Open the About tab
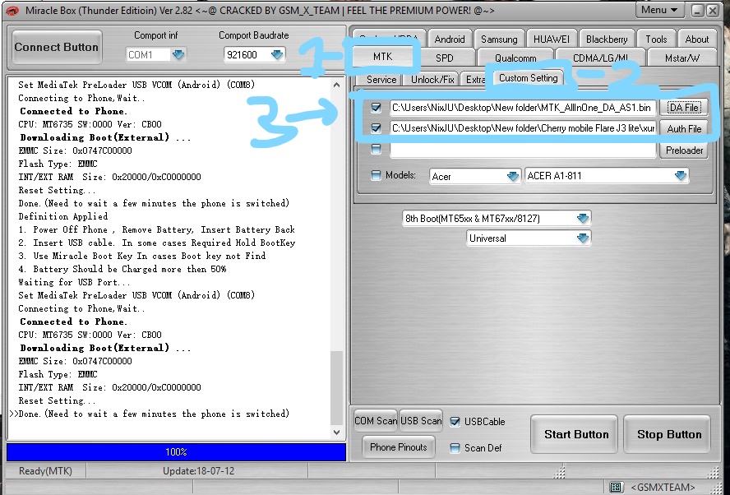 (x=696, y=39)
